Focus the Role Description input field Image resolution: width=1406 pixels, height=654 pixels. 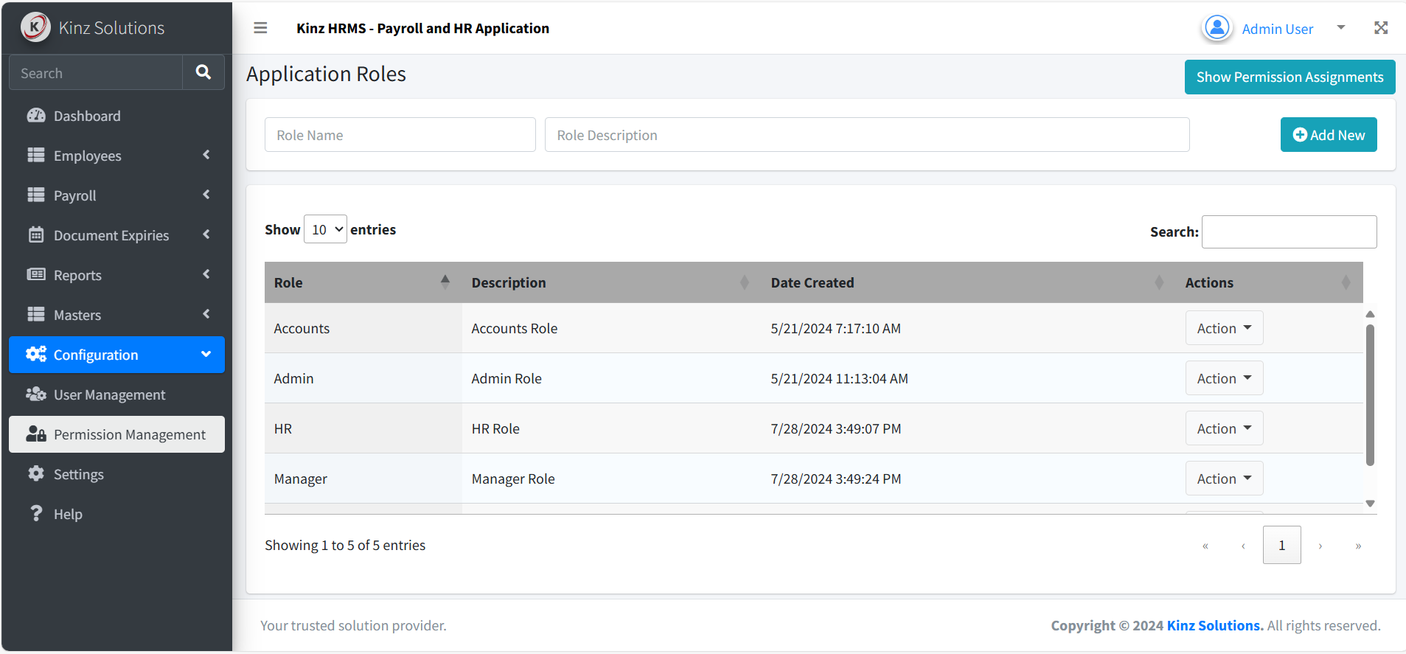coord(867,135)
